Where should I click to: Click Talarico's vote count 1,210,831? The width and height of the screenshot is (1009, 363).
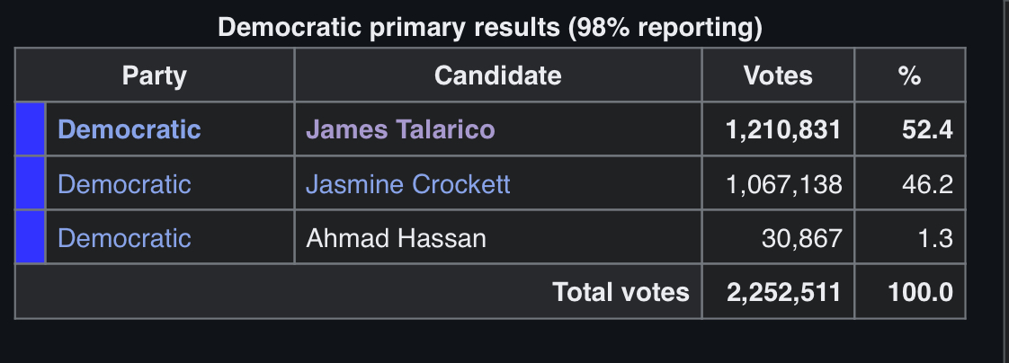782,129
